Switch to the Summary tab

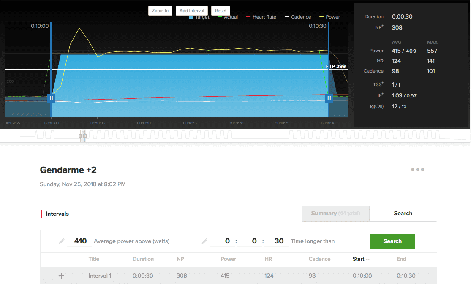[x=335, y=214]
